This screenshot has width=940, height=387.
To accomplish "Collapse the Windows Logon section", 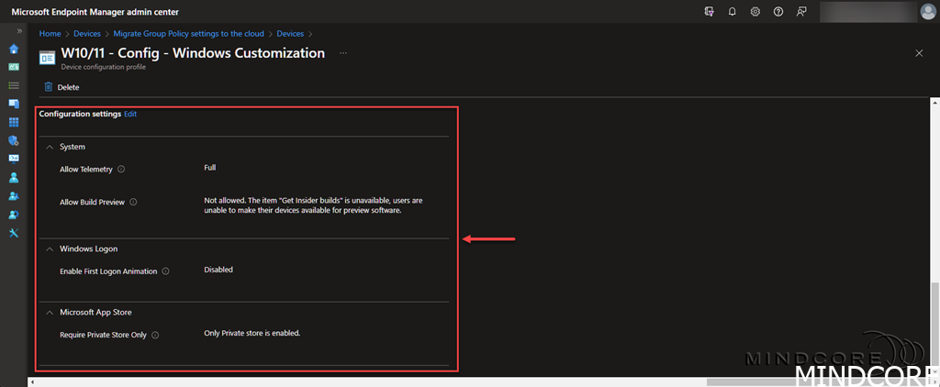I will coord(49,249).
